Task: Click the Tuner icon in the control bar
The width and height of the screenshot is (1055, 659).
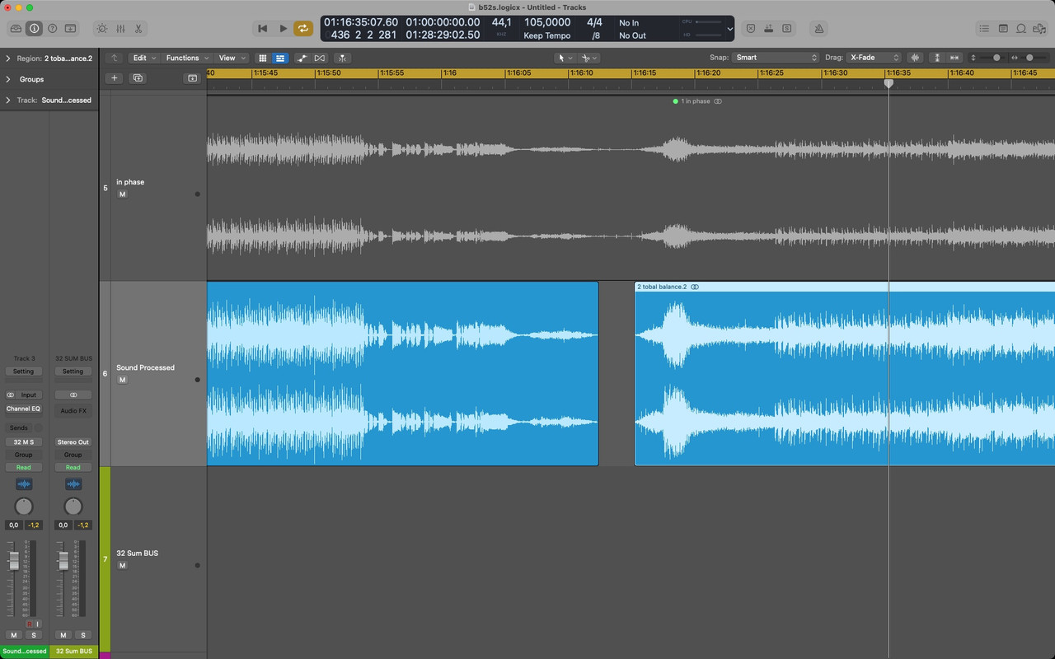Action: tap(768, 28)
